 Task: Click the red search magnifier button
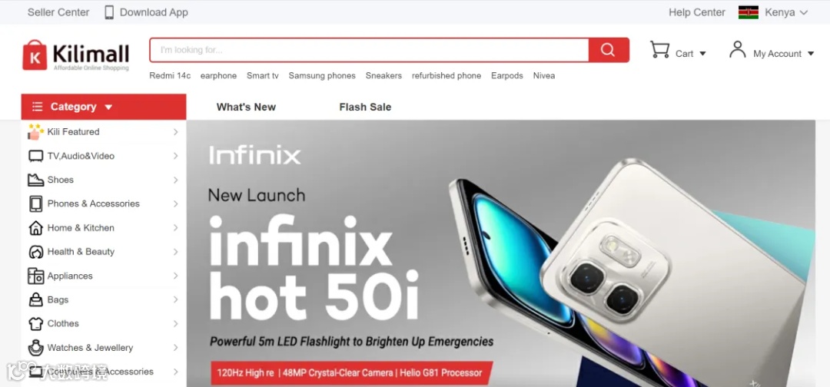(608, 50)
